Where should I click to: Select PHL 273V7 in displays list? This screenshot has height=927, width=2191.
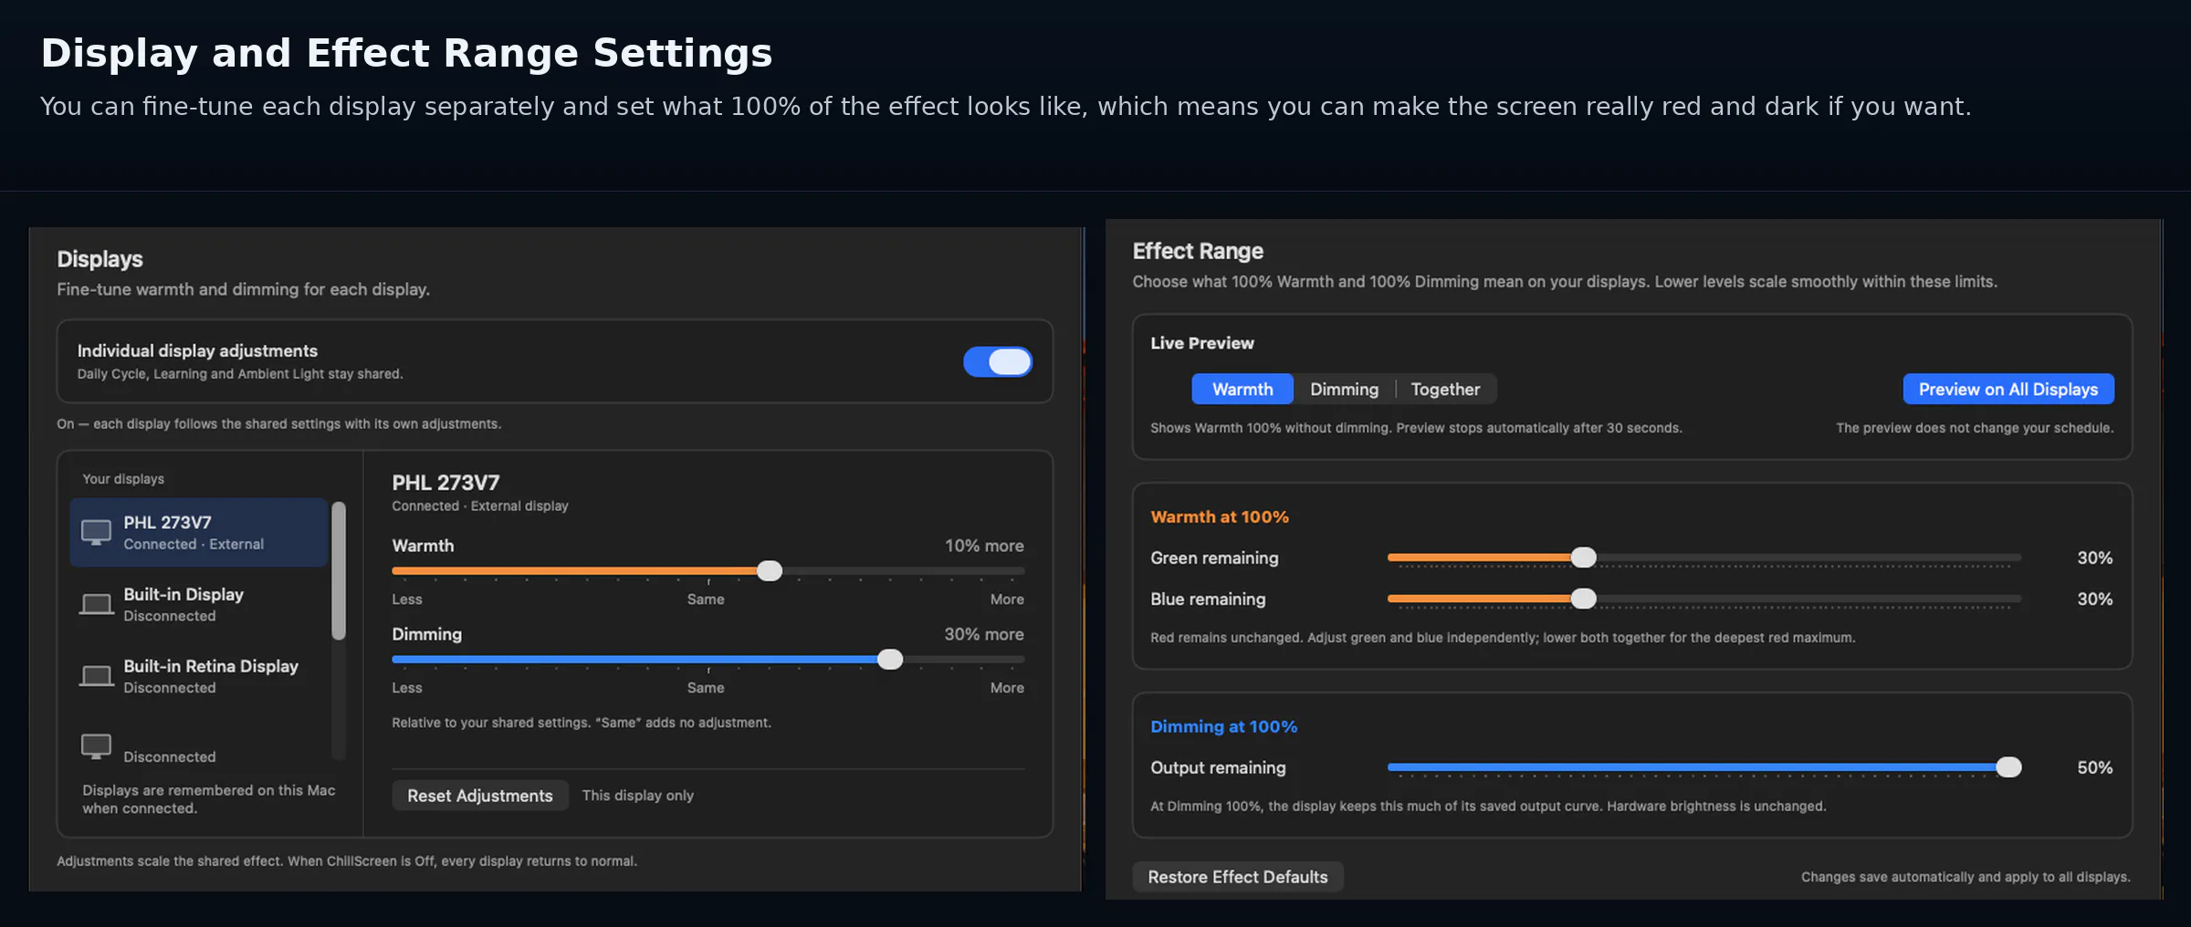click(198, 533)
